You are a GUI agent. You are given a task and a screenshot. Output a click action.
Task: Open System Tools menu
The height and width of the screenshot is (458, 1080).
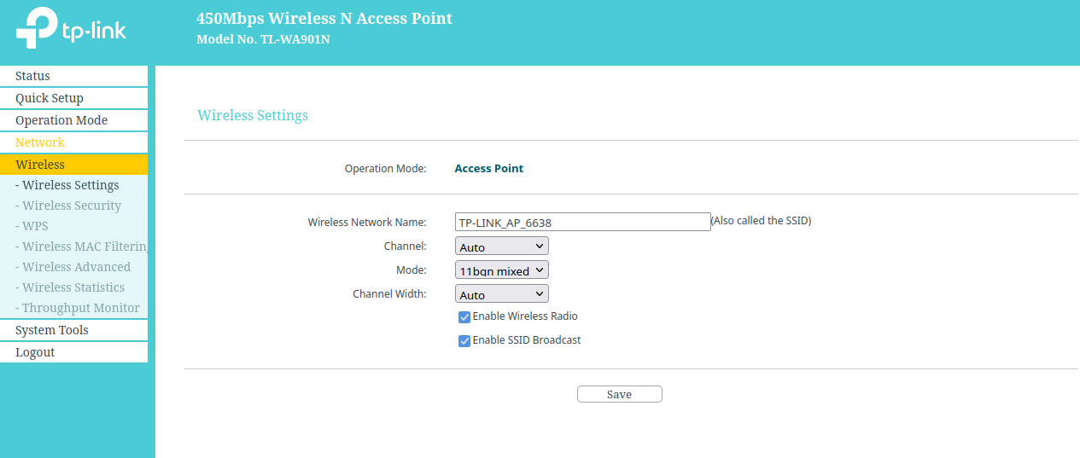[x=73, y=330]
